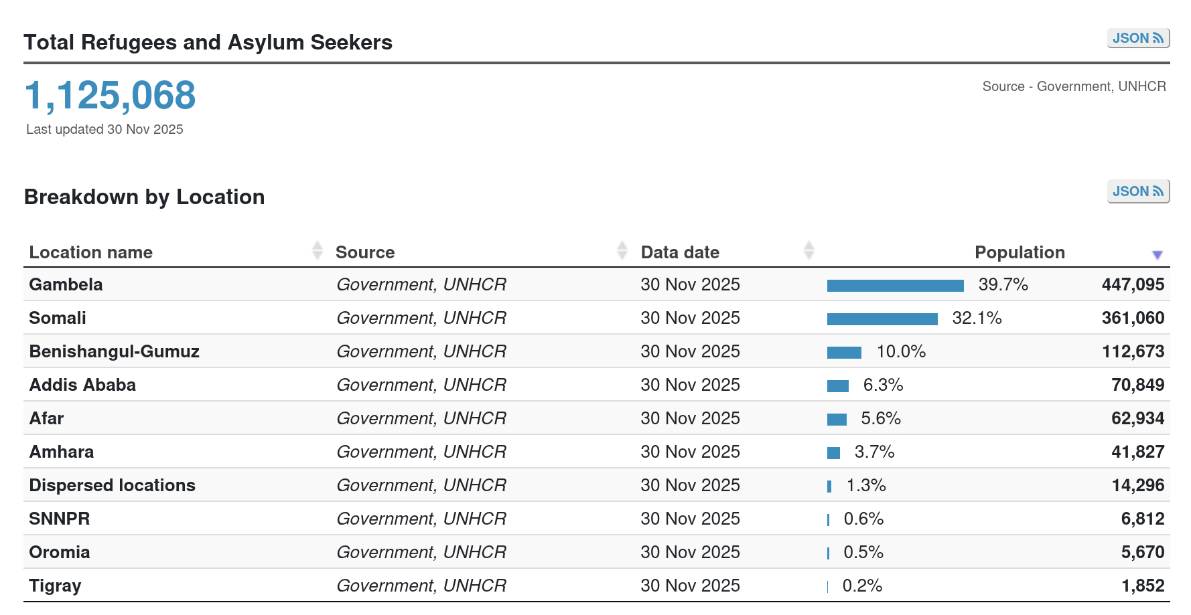The height and width of the screenshot is (615, 1191).
Task: Open the Benishangul-Gumuz location entry
Action: 115,351
